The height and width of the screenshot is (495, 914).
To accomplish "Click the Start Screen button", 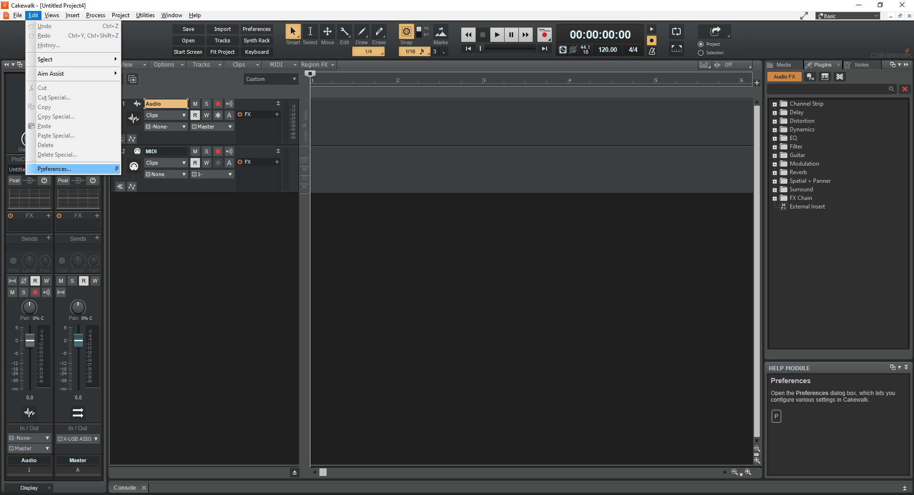I will pyautogui.click(x=188, y=52).
